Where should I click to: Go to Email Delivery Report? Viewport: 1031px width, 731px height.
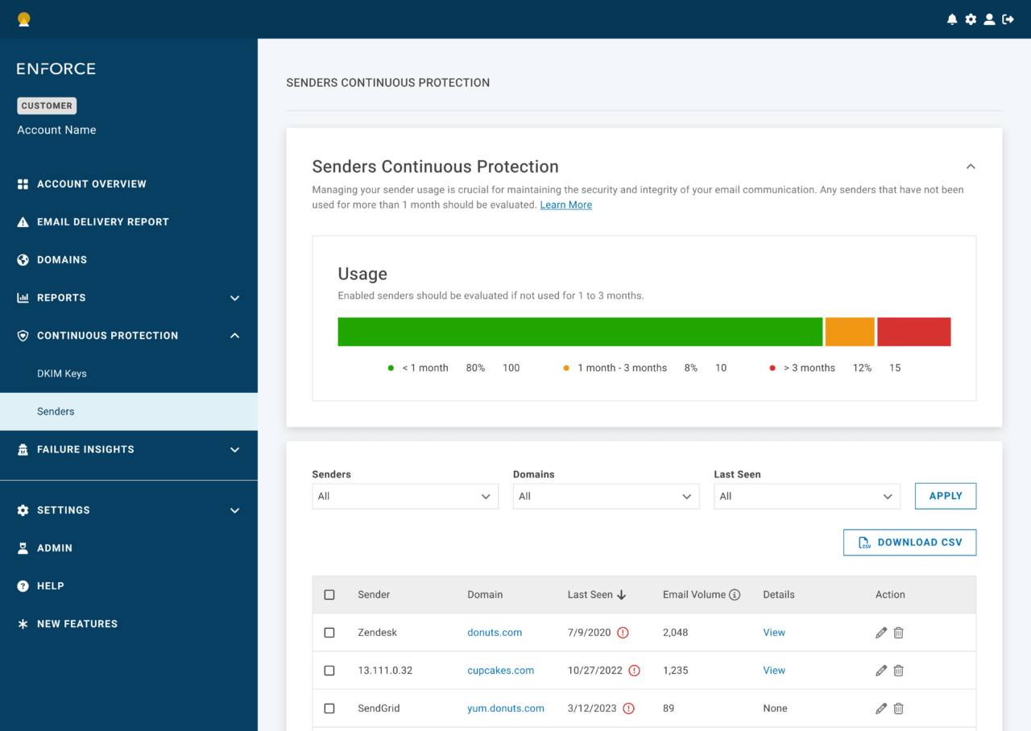(102, 222)
